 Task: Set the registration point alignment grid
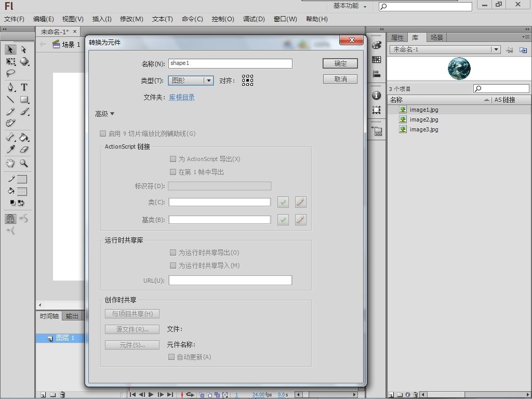(247, 81)
